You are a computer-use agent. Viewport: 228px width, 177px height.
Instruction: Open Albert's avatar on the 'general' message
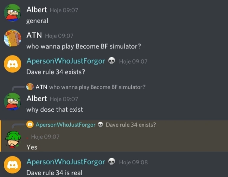point(12,13)
